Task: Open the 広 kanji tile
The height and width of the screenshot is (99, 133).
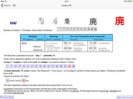Action: [7, 66]
